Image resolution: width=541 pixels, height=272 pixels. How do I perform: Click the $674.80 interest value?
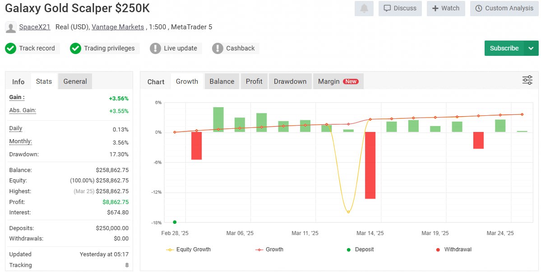coord(118,213)
